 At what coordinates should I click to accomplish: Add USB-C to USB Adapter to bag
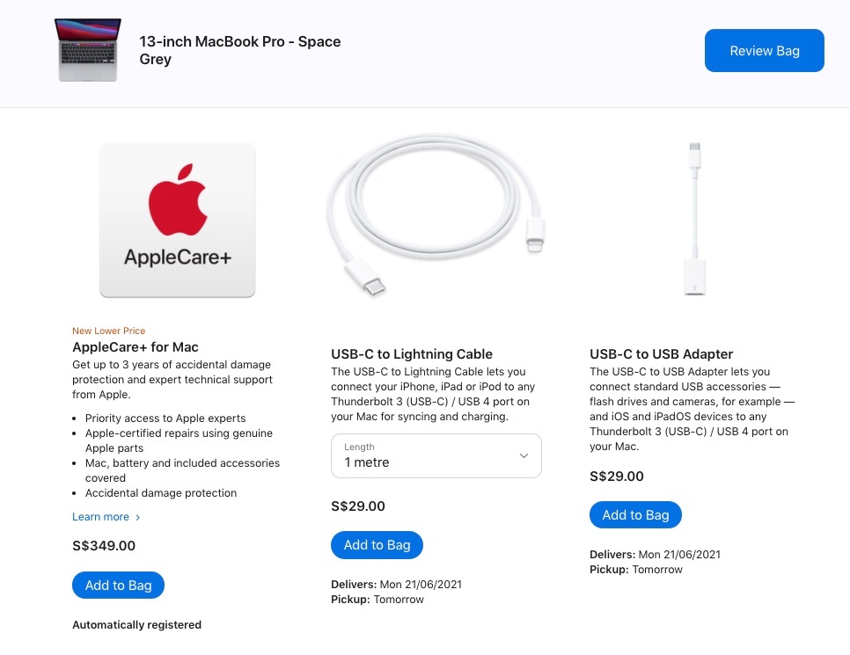pos(635,515)
